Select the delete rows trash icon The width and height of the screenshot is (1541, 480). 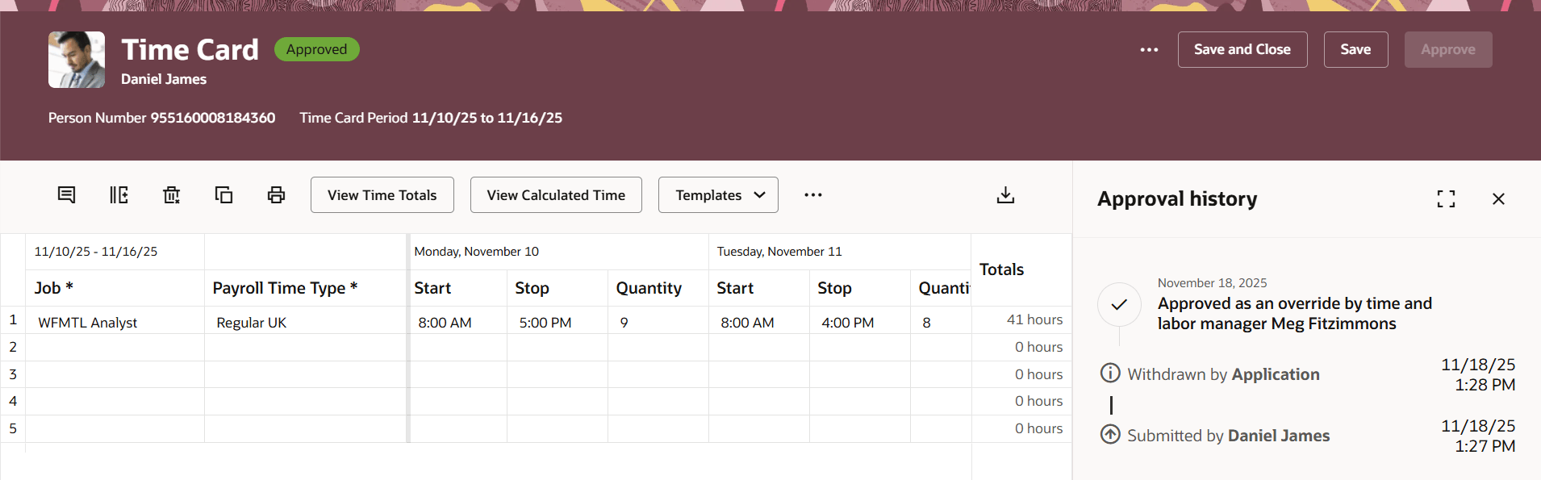(x=171, y=194)
